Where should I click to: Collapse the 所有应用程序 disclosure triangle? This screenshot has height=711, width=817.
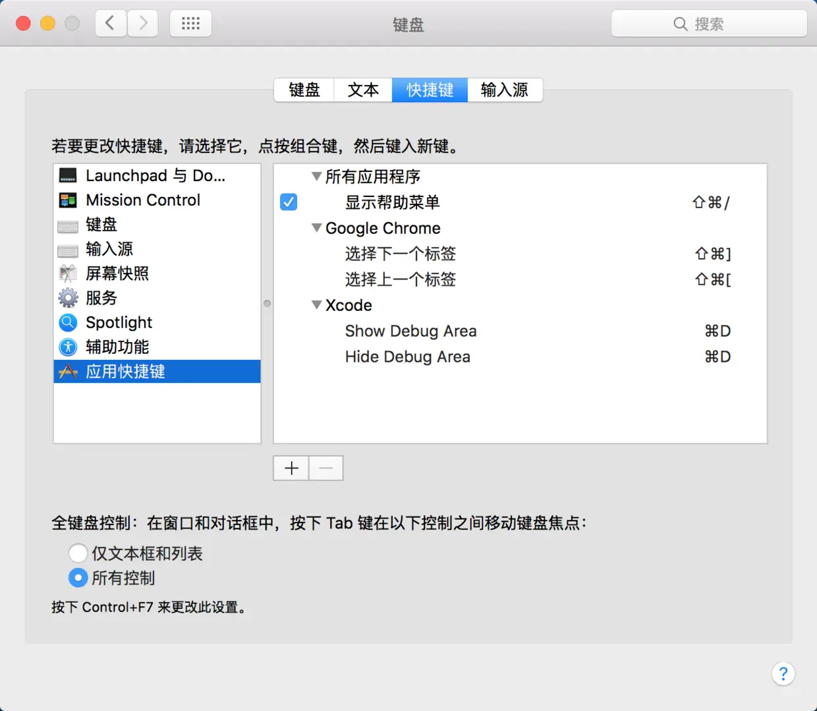316,176
